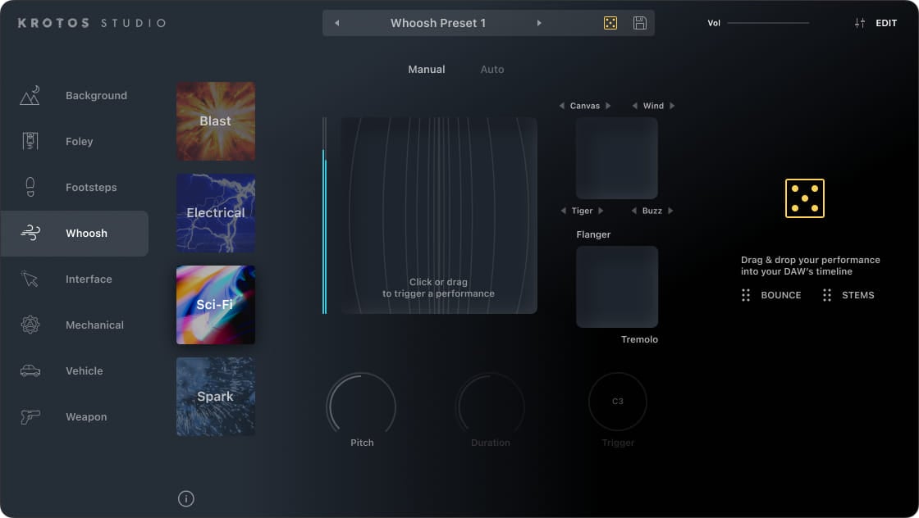Open the Interface category
919x518 pixels.
pyautogui.click(x=89, y=279)
